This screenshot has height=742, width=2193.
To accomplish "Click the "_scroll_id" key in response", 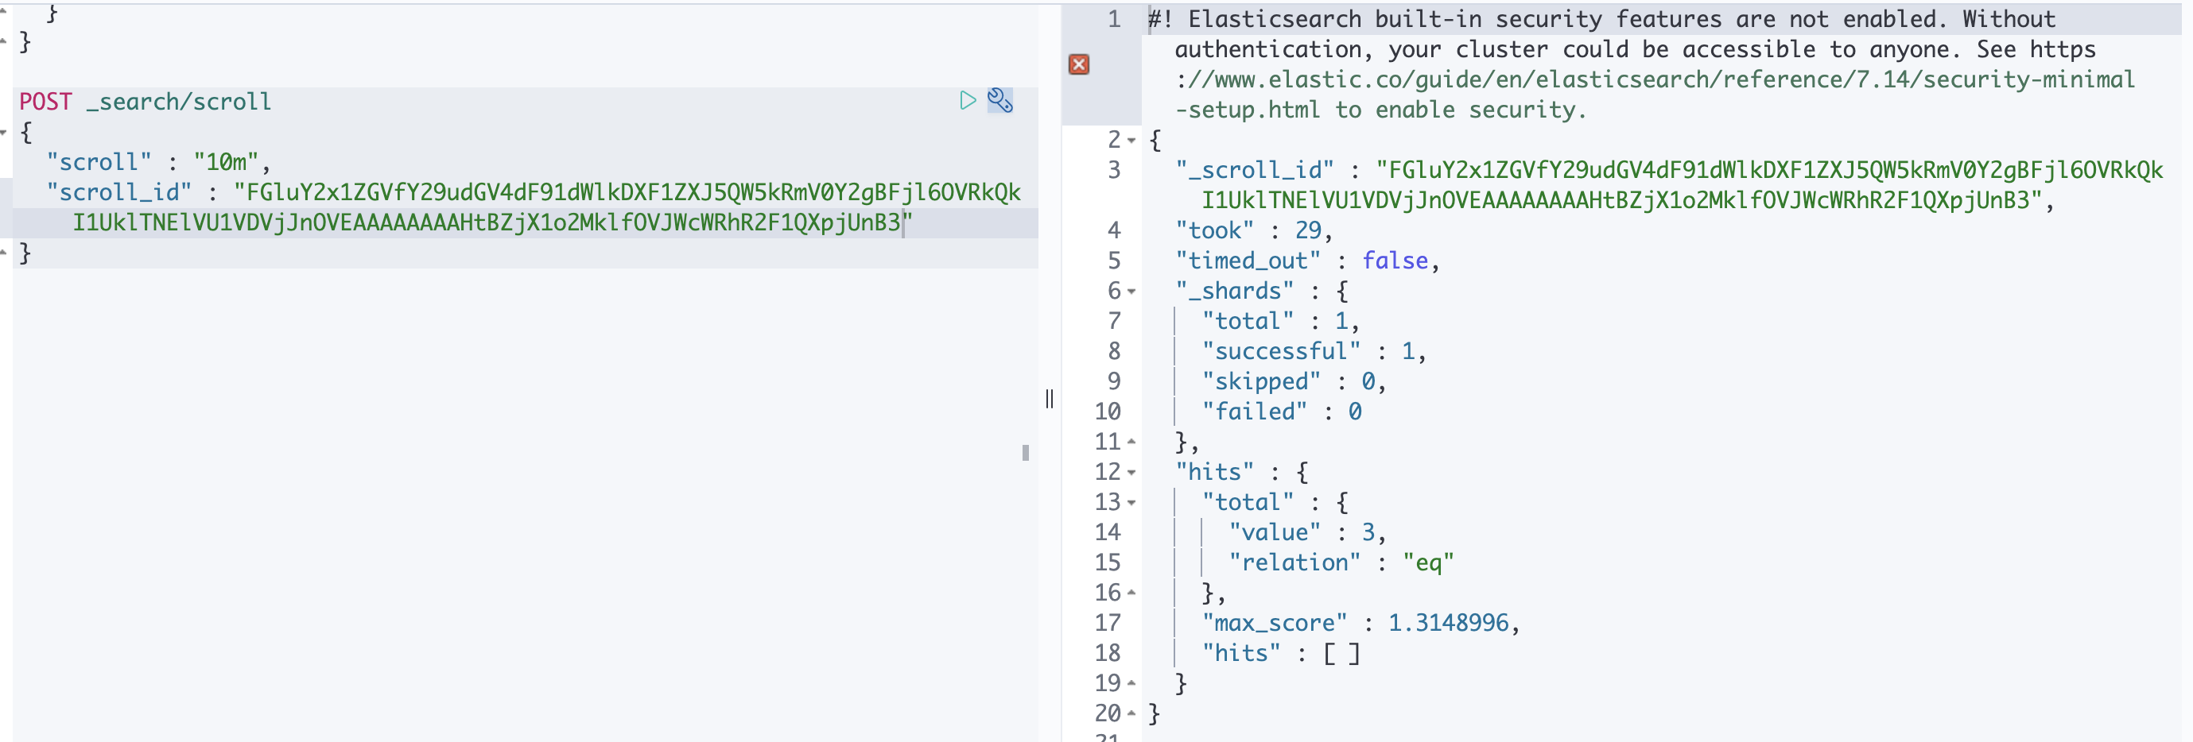I will click(1254, 170).
